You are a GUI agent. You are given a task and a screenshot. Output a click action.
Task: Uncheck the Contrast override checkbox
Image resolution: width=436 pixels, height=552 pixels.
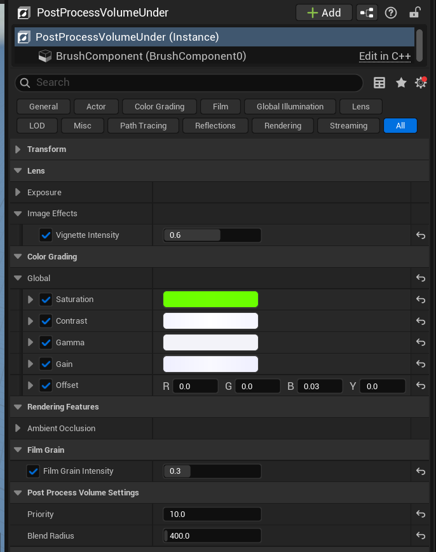46,321
